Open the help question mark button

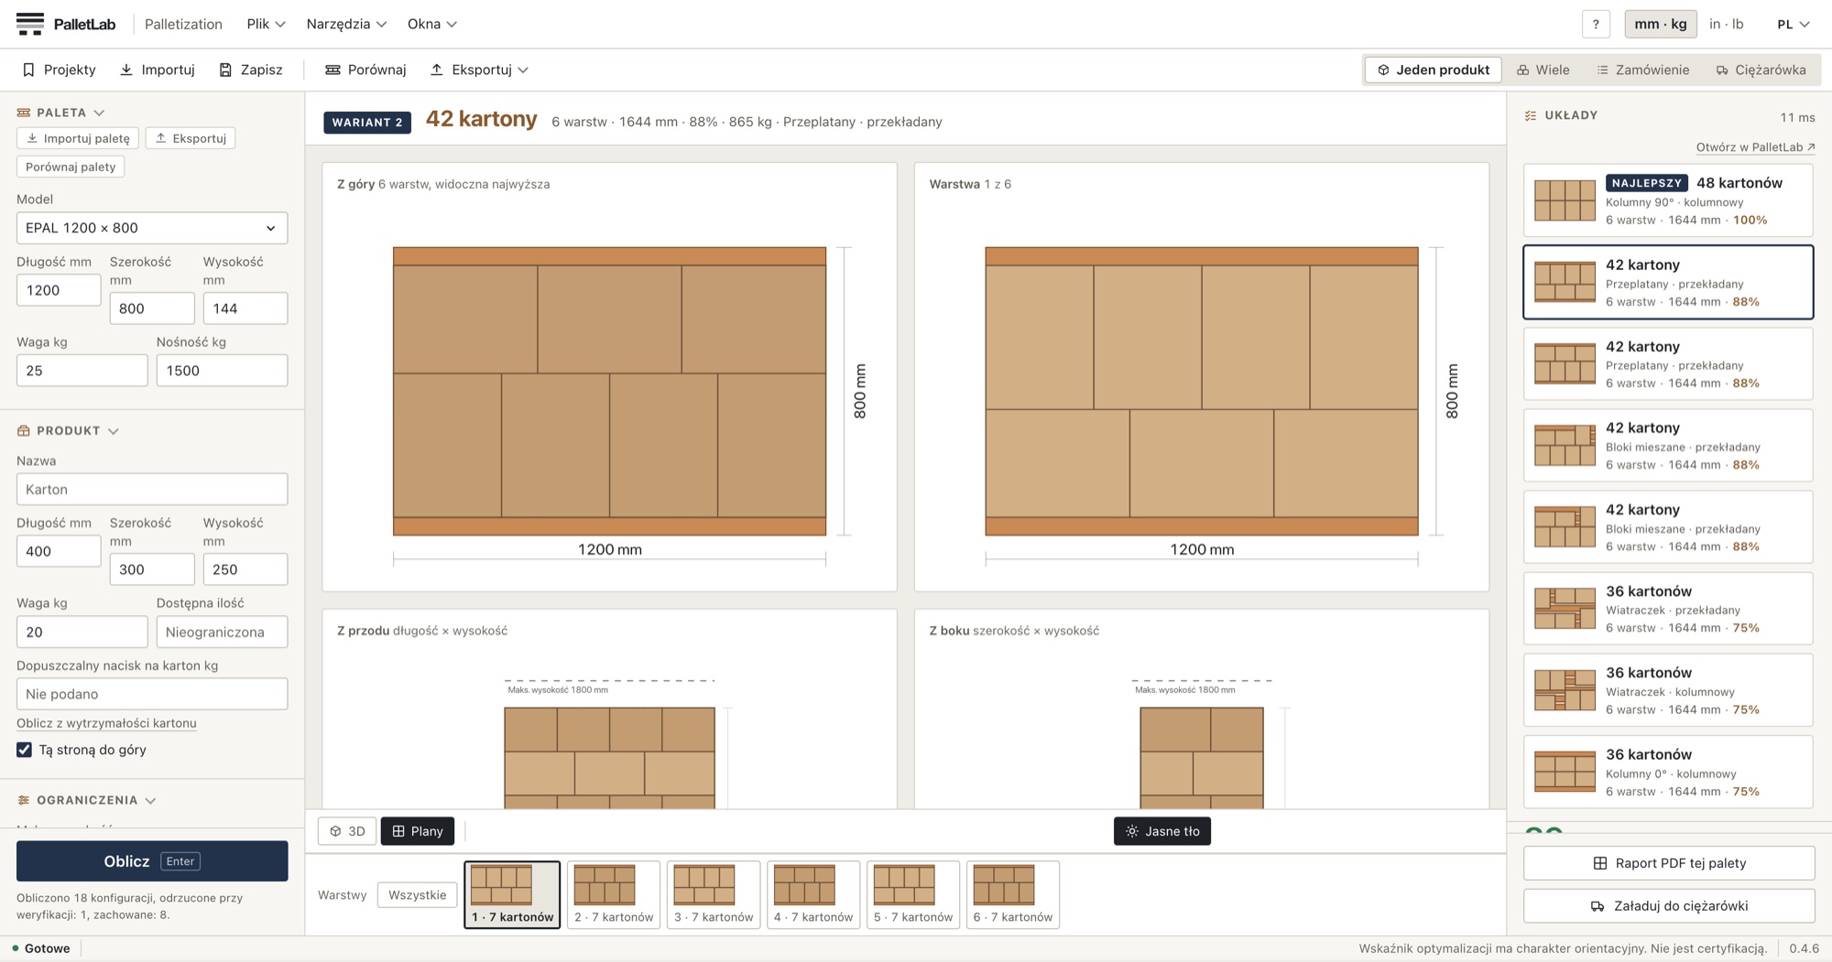click(1596, 25)
